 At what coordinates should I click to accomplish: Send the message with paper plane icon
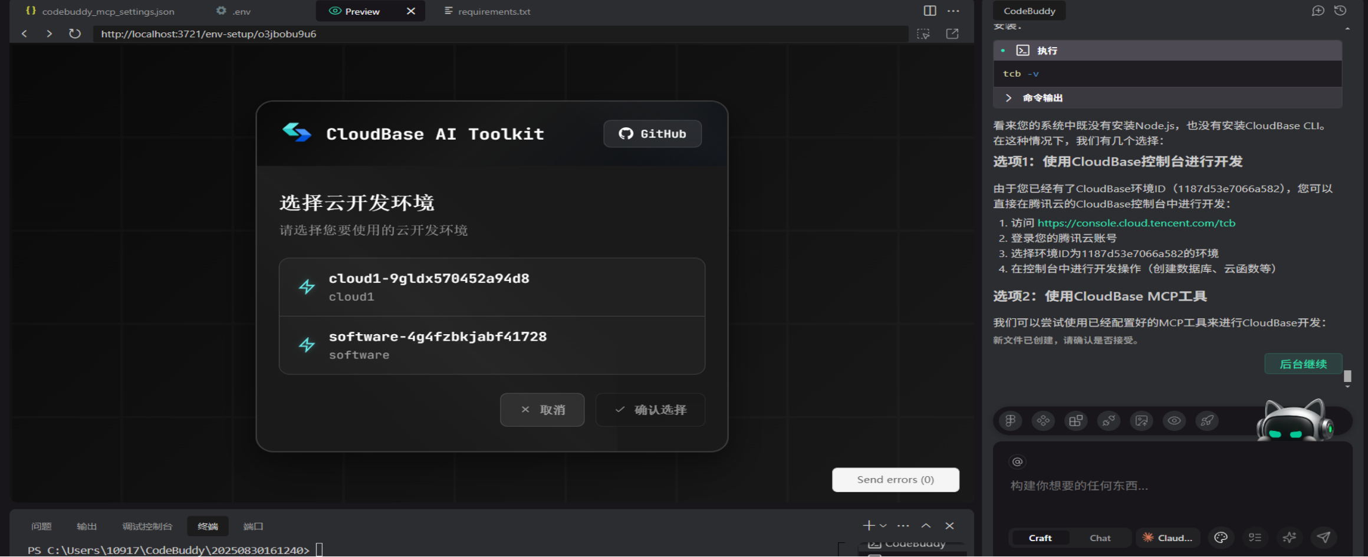coord(1324,538)
